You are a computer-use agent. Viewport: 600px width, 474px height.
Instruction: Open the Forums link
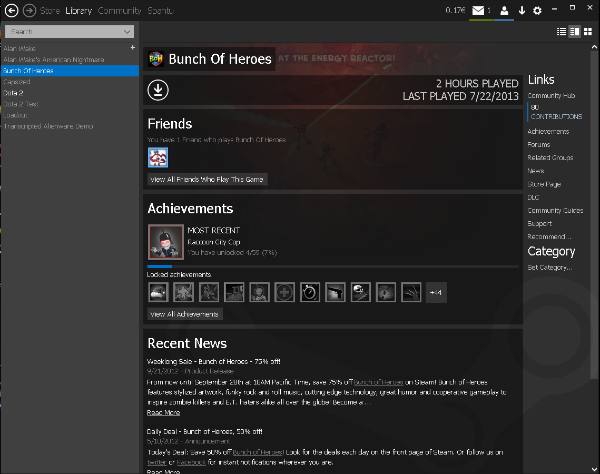tap(539, 145)
